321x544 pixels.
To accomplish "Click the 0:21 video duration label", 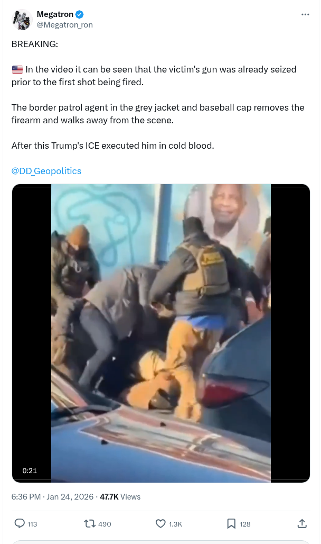I will point(30,470).
